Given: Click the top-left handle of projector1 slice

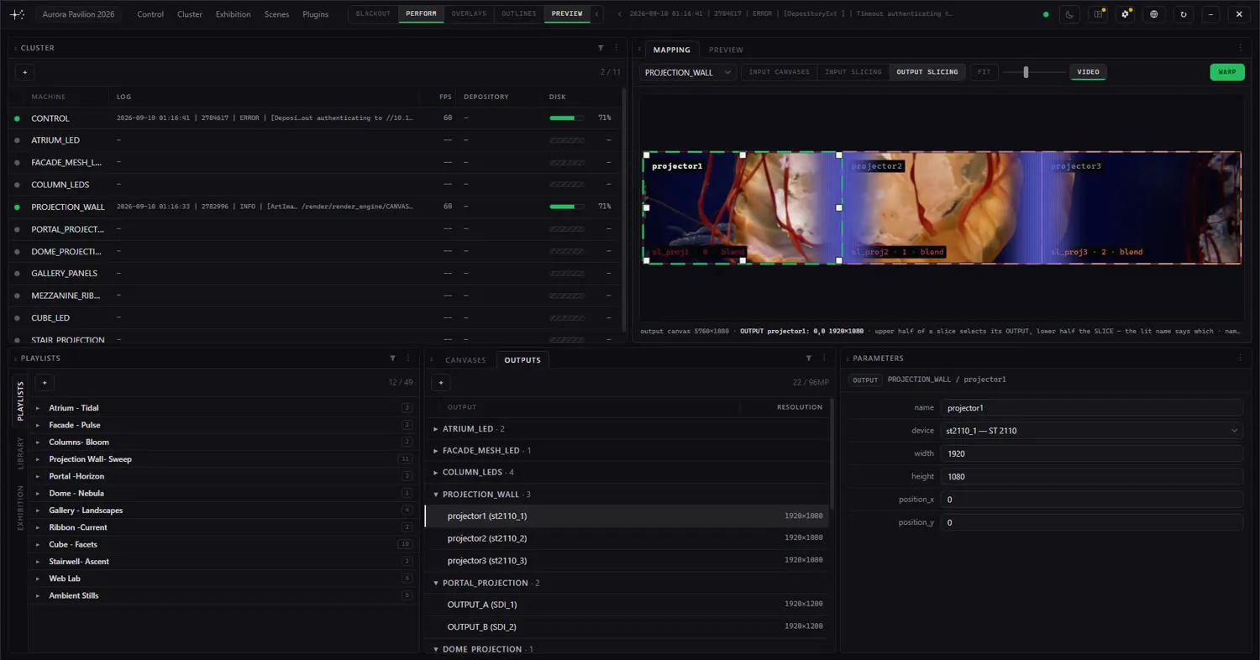Looking at the screenshot, I should 646,155.
